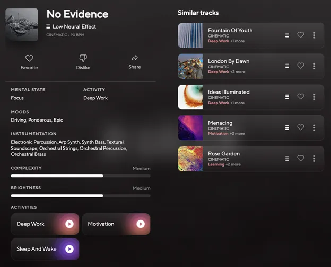Click the 'Focus' mental state value

coord(17,98)
